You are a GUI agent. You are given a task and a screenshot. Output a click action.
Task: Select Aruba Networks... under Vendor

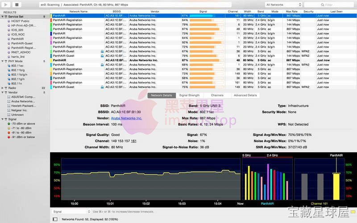pos(23,102)
